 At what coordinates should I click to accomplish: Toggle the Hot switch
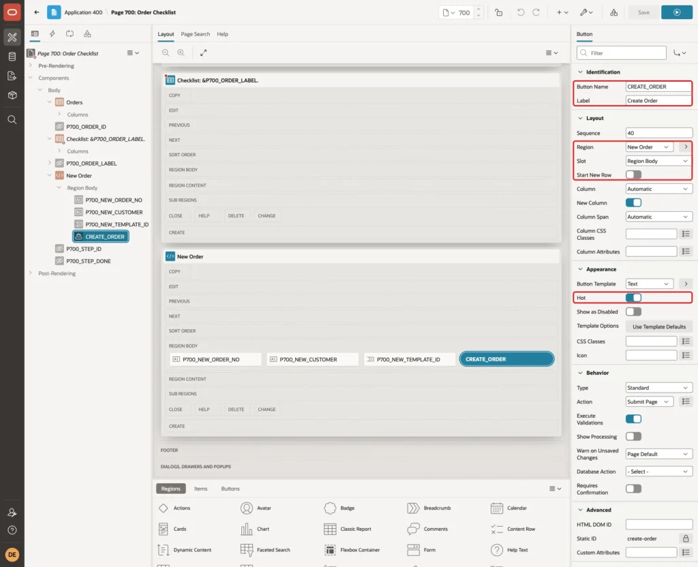pos(633,297)
